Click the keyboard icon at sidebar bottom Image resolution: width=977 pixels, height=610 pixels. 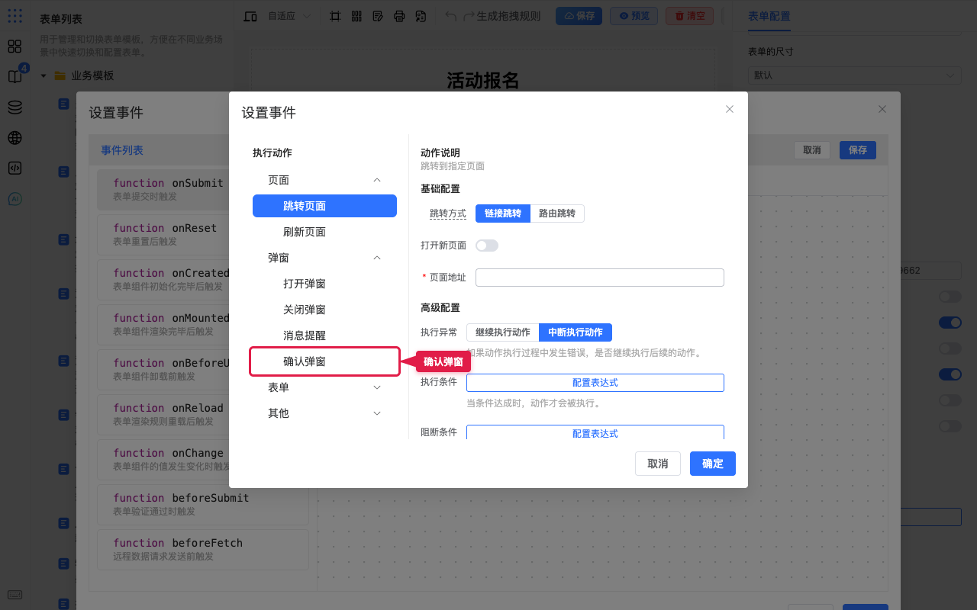(15, 595)
